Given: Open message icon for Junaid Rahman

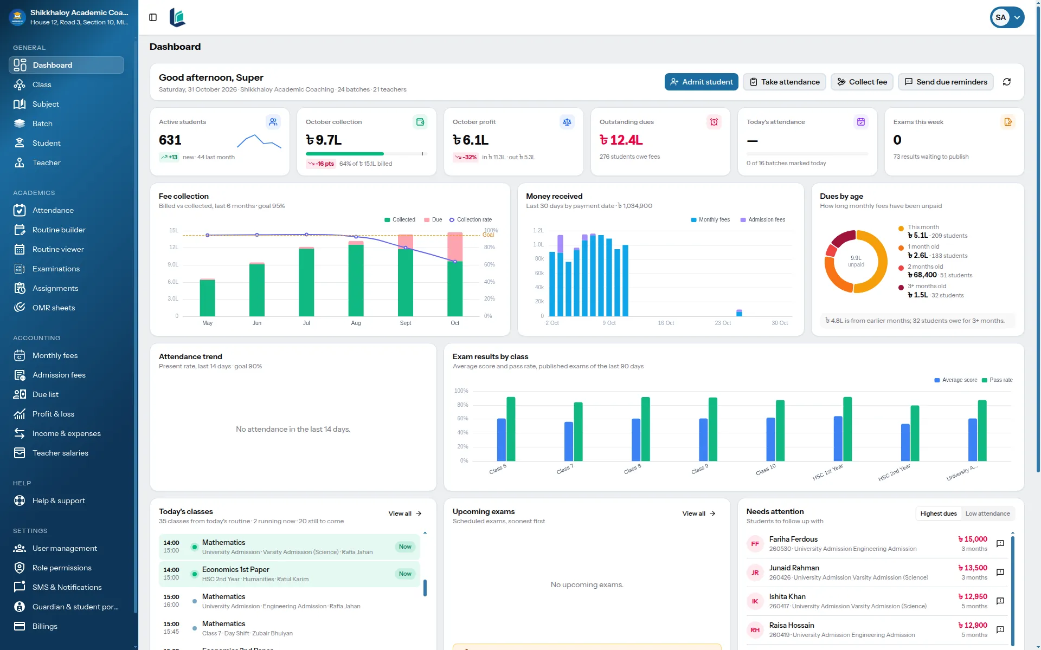Looking at the screenshot, I should (x=1000, y=572).
